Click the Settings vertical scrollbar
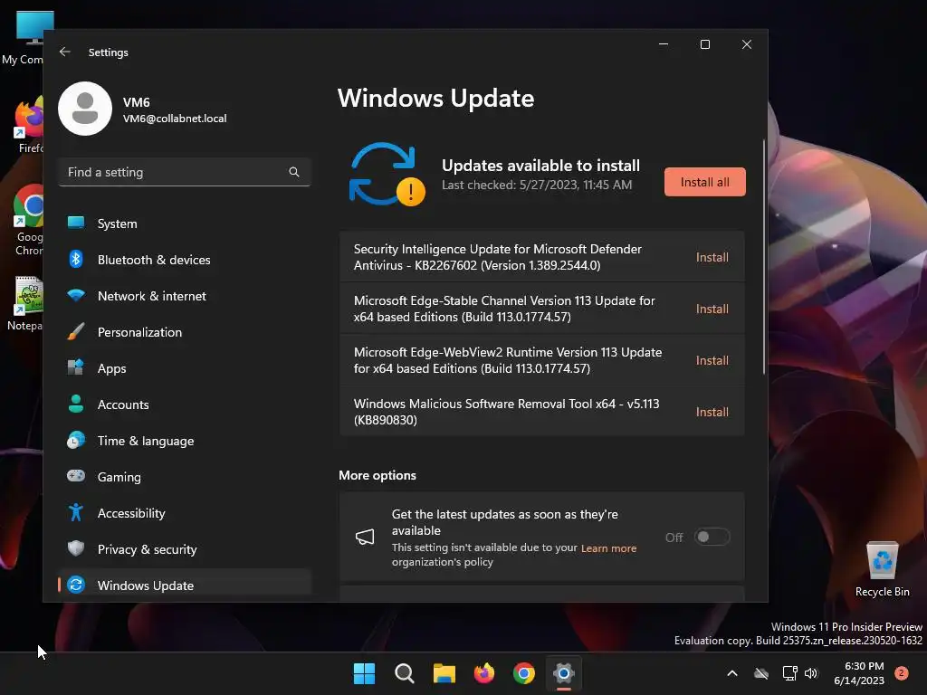The width and height of the screenshot is (927, 695). pos(764,257)
